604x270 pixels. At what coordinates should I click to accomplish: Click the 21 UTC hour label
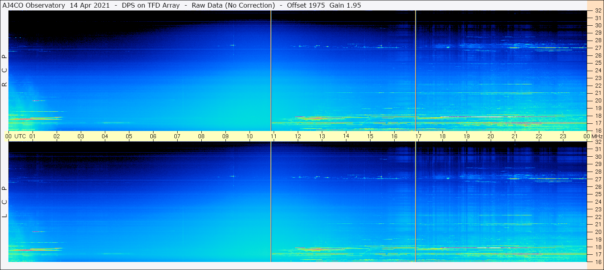pyautogui.click(x=515, y=136)
